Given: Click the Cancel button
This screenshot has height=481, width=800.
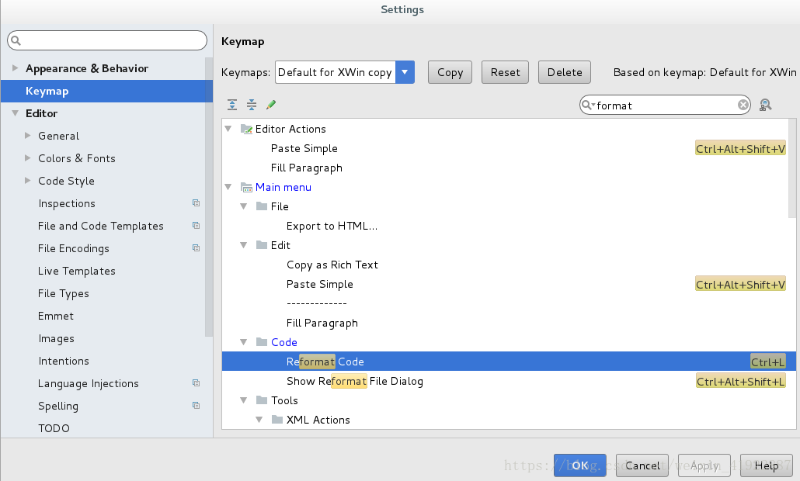Looking at the screenshot, I should coord(642,465).
